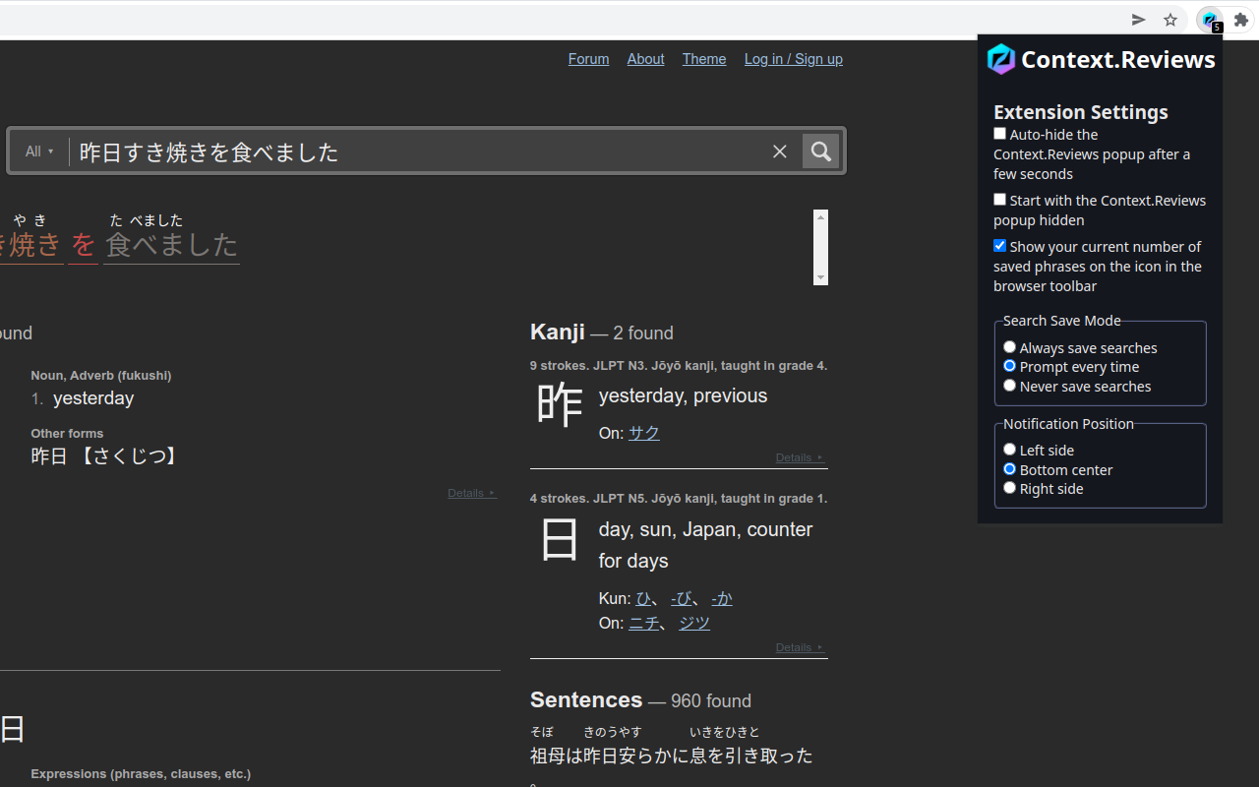The height and width of the screenshot is (787, 1259).
Task: Click the yesterday, previous kanji meaning
Action: click(683, 395)
